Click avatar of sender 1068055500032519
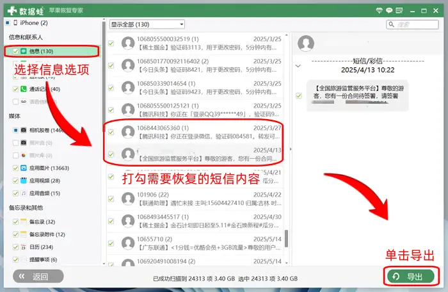The width and height of the screenshot is (448, 292). point(128,43)
